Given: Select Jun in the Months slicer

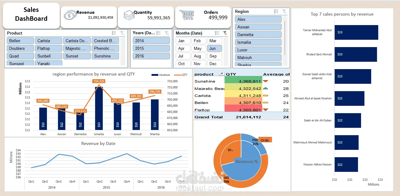Looking at the screenshot, I should 215,48.
